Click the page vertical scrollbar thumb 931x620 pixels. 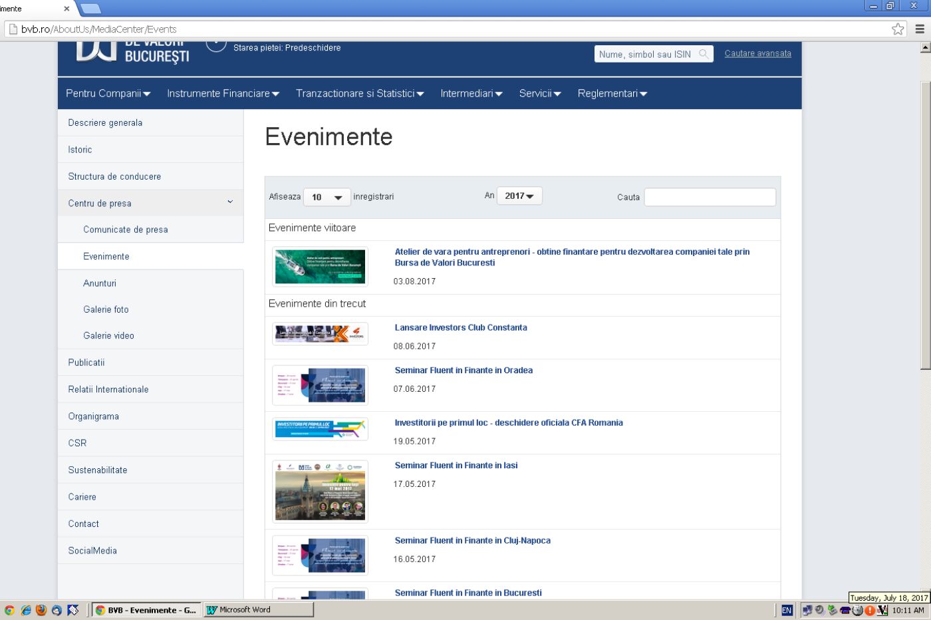pyautogui.click(x=925, y=224)
